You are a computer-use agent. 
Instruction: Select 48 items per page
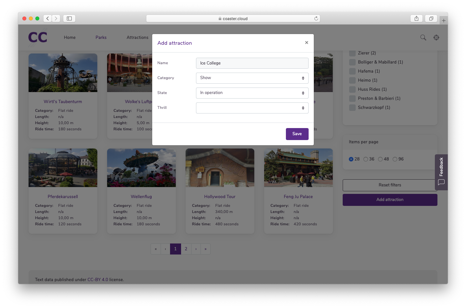[380, 159]
